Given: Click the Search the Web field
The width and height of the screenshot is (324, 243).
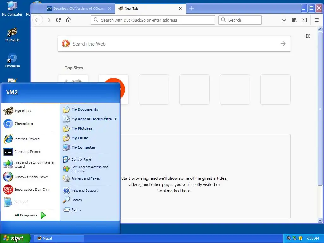Looking at the screenshot, I should pos(174,44).
